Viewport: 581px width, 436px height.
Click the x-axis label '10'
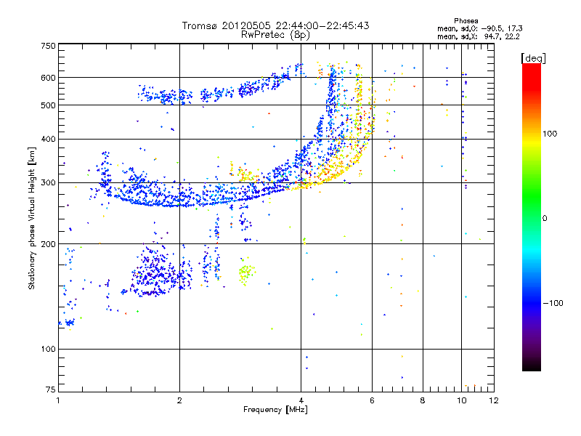point(462,400)
